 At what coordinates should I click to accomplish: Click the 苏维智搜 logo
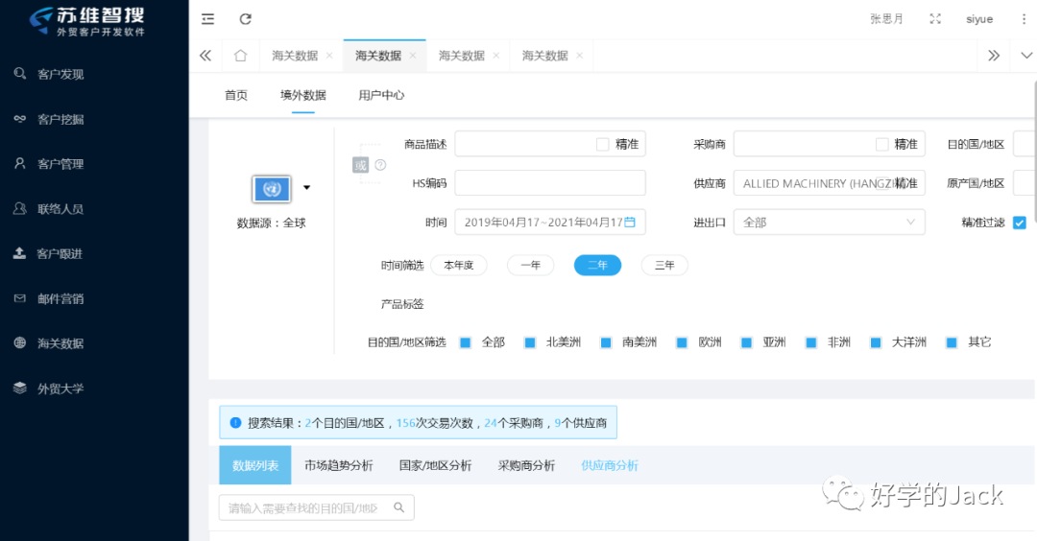(86, 22)
